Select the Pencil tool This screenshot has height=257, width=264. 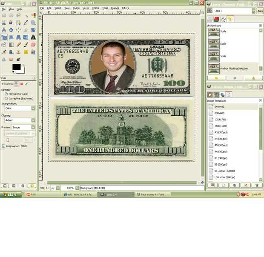18,45
